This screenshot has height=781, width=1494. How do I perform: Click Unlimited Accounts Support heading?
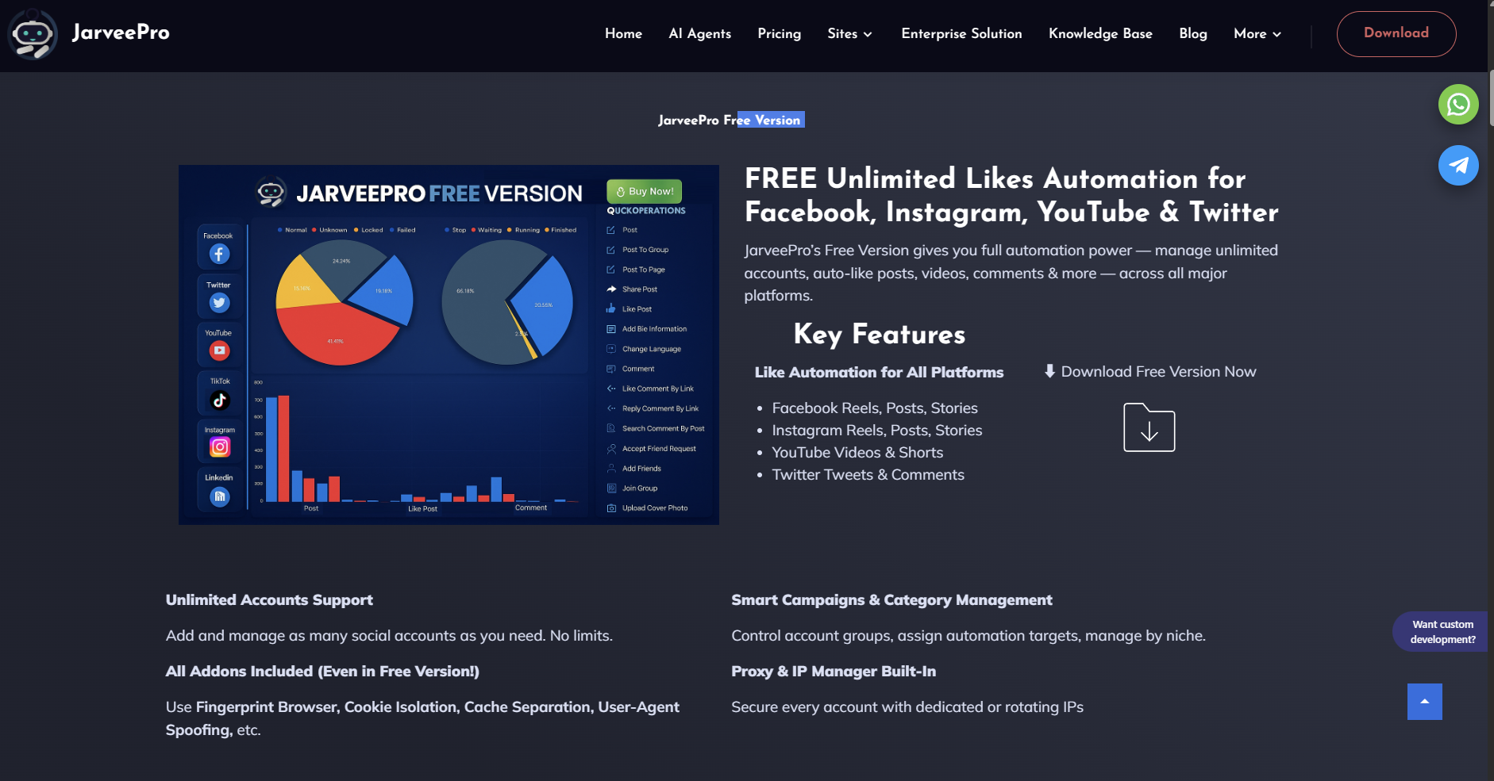point(269,600)
